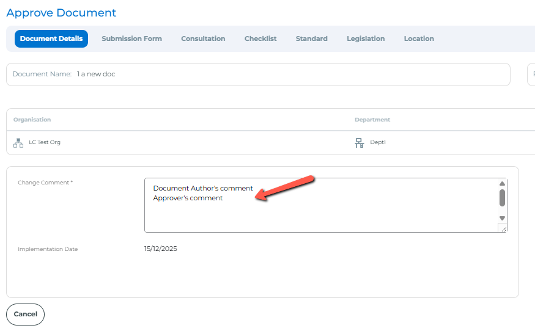Go to the Consultation tab
Viewport: 535px width, 331px height.
(x=203, y=38)
